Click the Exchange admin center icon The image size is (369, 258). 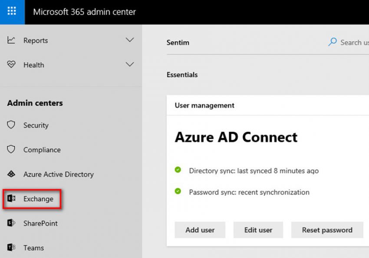11,199
